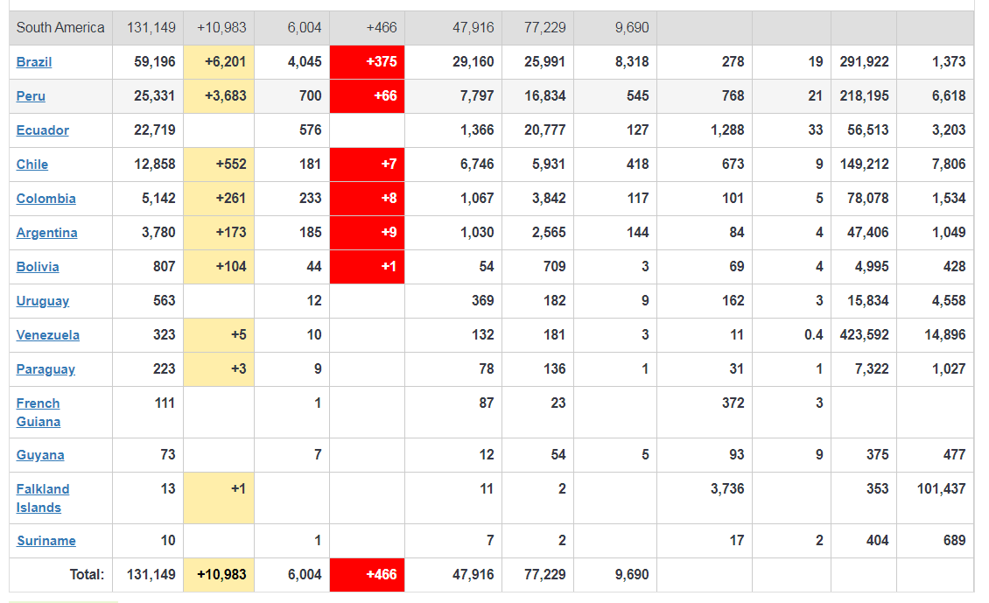The image size is (989, 603).
Task: Open the Falkland Islands link
Action: tap(43, 498)
